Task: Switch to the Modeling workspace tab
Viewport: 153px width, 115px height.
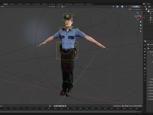Action: point(12,4)
